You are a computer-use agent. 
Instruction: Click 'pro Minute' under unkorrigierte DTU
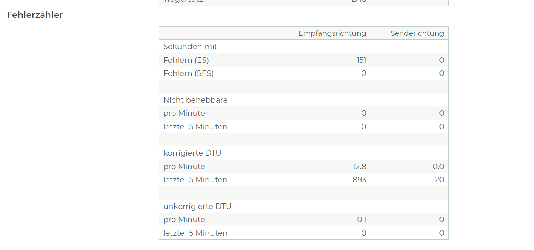pos(184,220)
